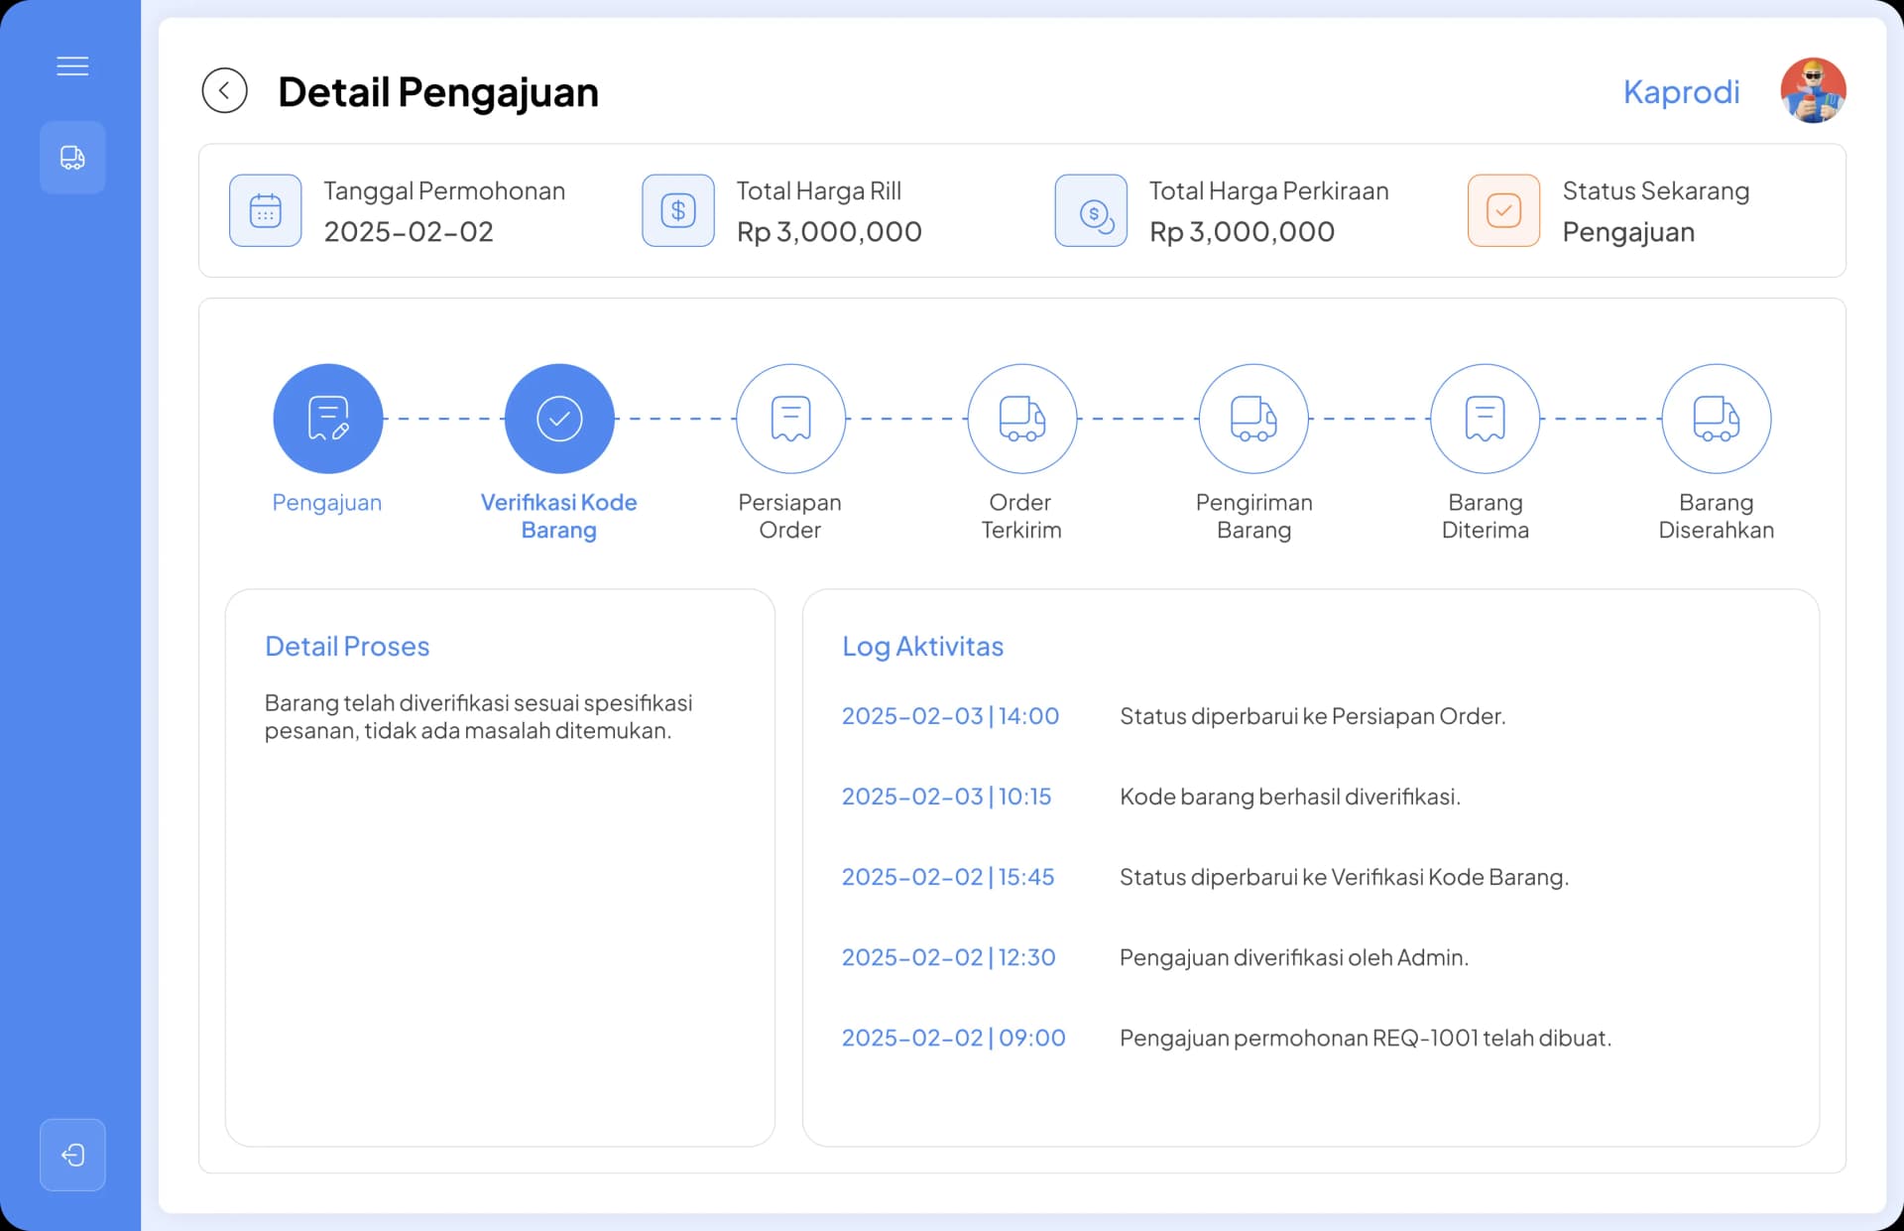Click the coin icon for Total Harga Perkiraan
1904x1231 pixels.
(x=1091, y=210)
